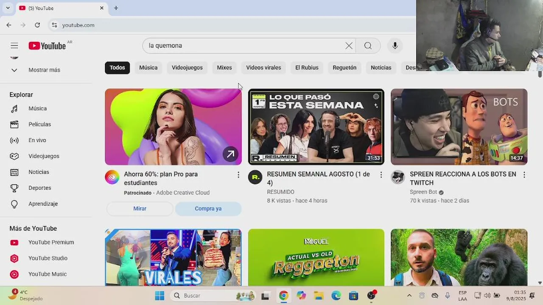The height and width of the screenshot is (305, 543).
Task: Open File Explorer from the taskbar
Action: click(319, 296)
